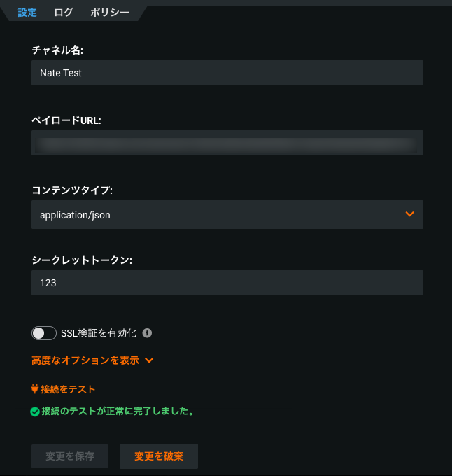Click into the blurred ペイロードURL field
The image size is (452, 476).
pos(227,144)
